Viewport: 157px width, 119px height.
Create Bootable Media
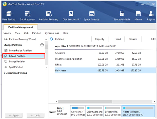tap(122, 16)
